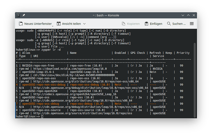The width and height of the screenshot is (212, 136).
Task: Pin window using the title bar pin icon
Action: coord(24,15)
